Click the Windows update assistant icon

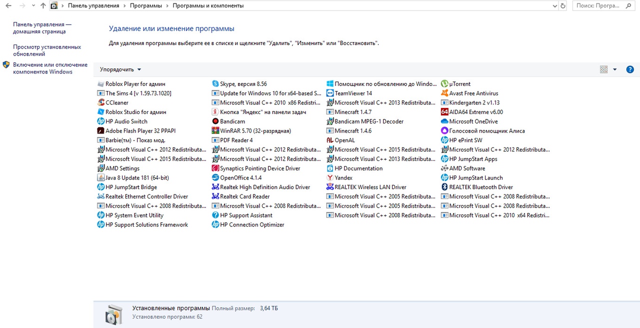330,84
